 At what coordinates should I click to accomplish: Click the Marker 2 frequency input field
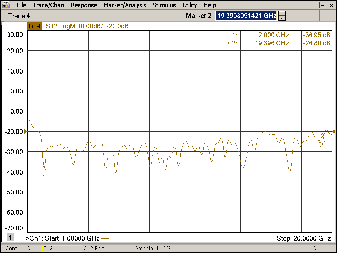tap(246, 16)
